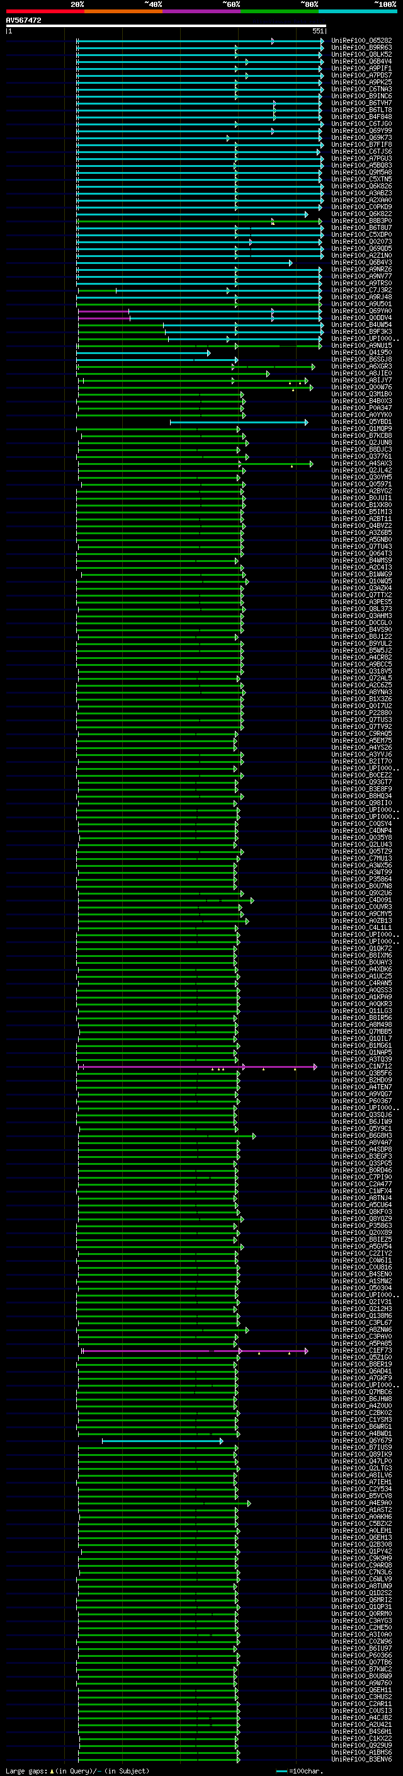Select hit label UniRef100_A6XGR3

361,366
